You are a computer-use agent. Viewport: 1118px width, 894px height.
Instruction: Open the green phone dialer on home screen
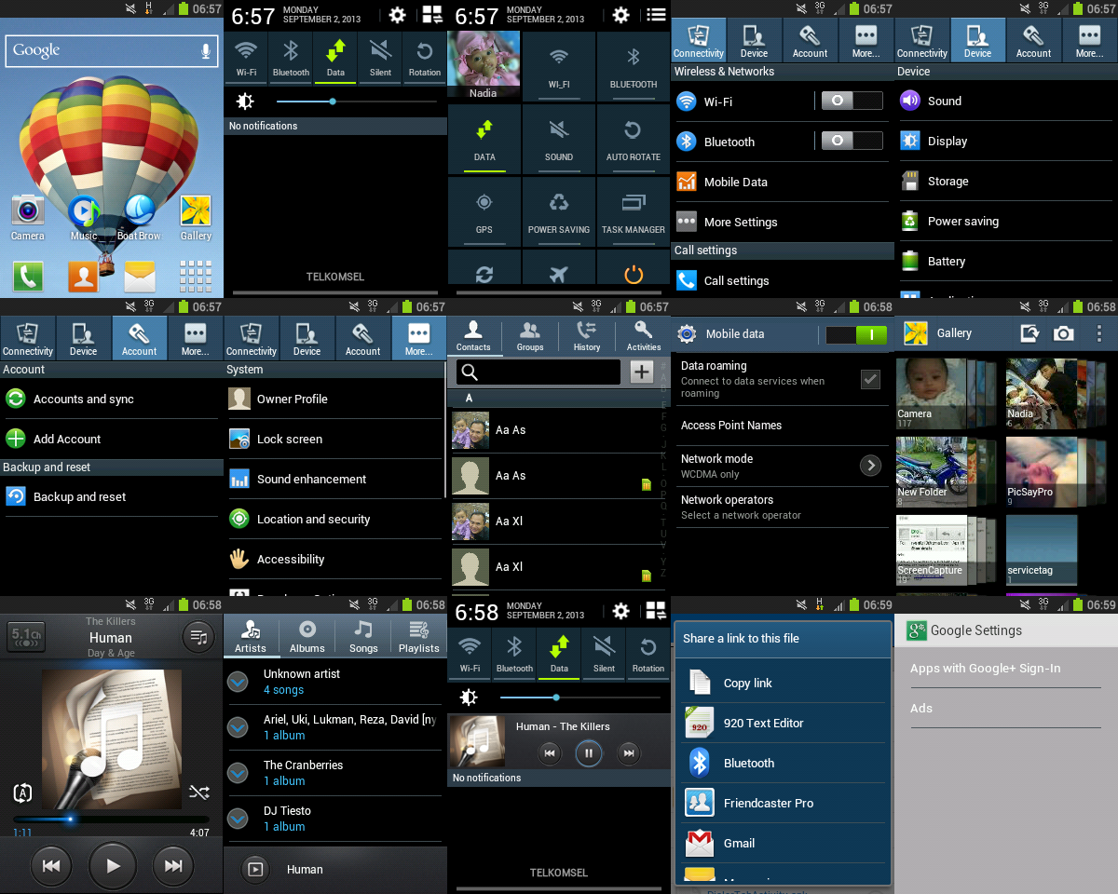point(28,277)
